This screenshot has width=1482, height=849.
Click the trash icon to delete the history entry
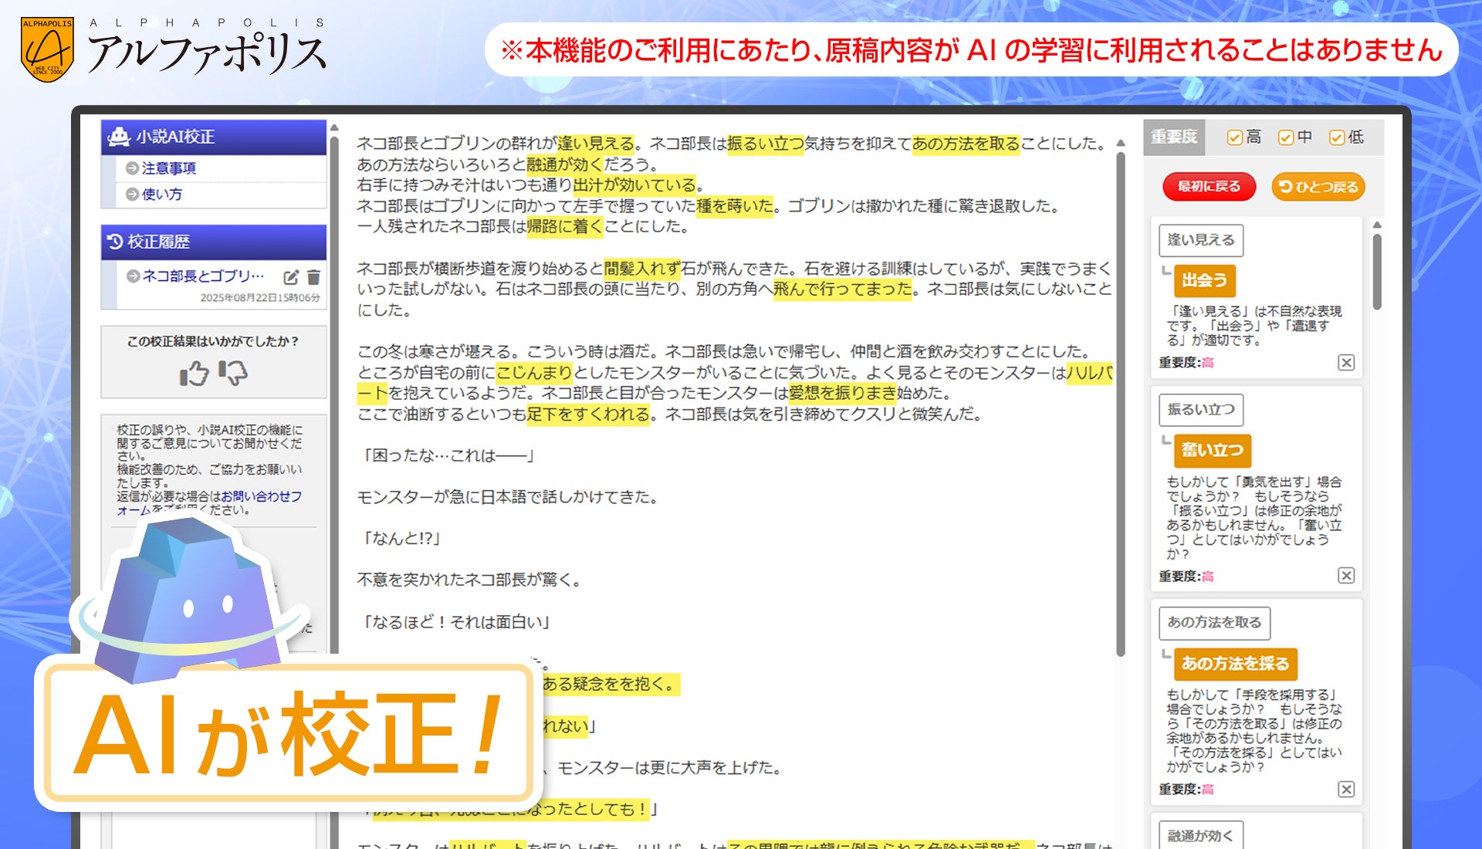312,277
